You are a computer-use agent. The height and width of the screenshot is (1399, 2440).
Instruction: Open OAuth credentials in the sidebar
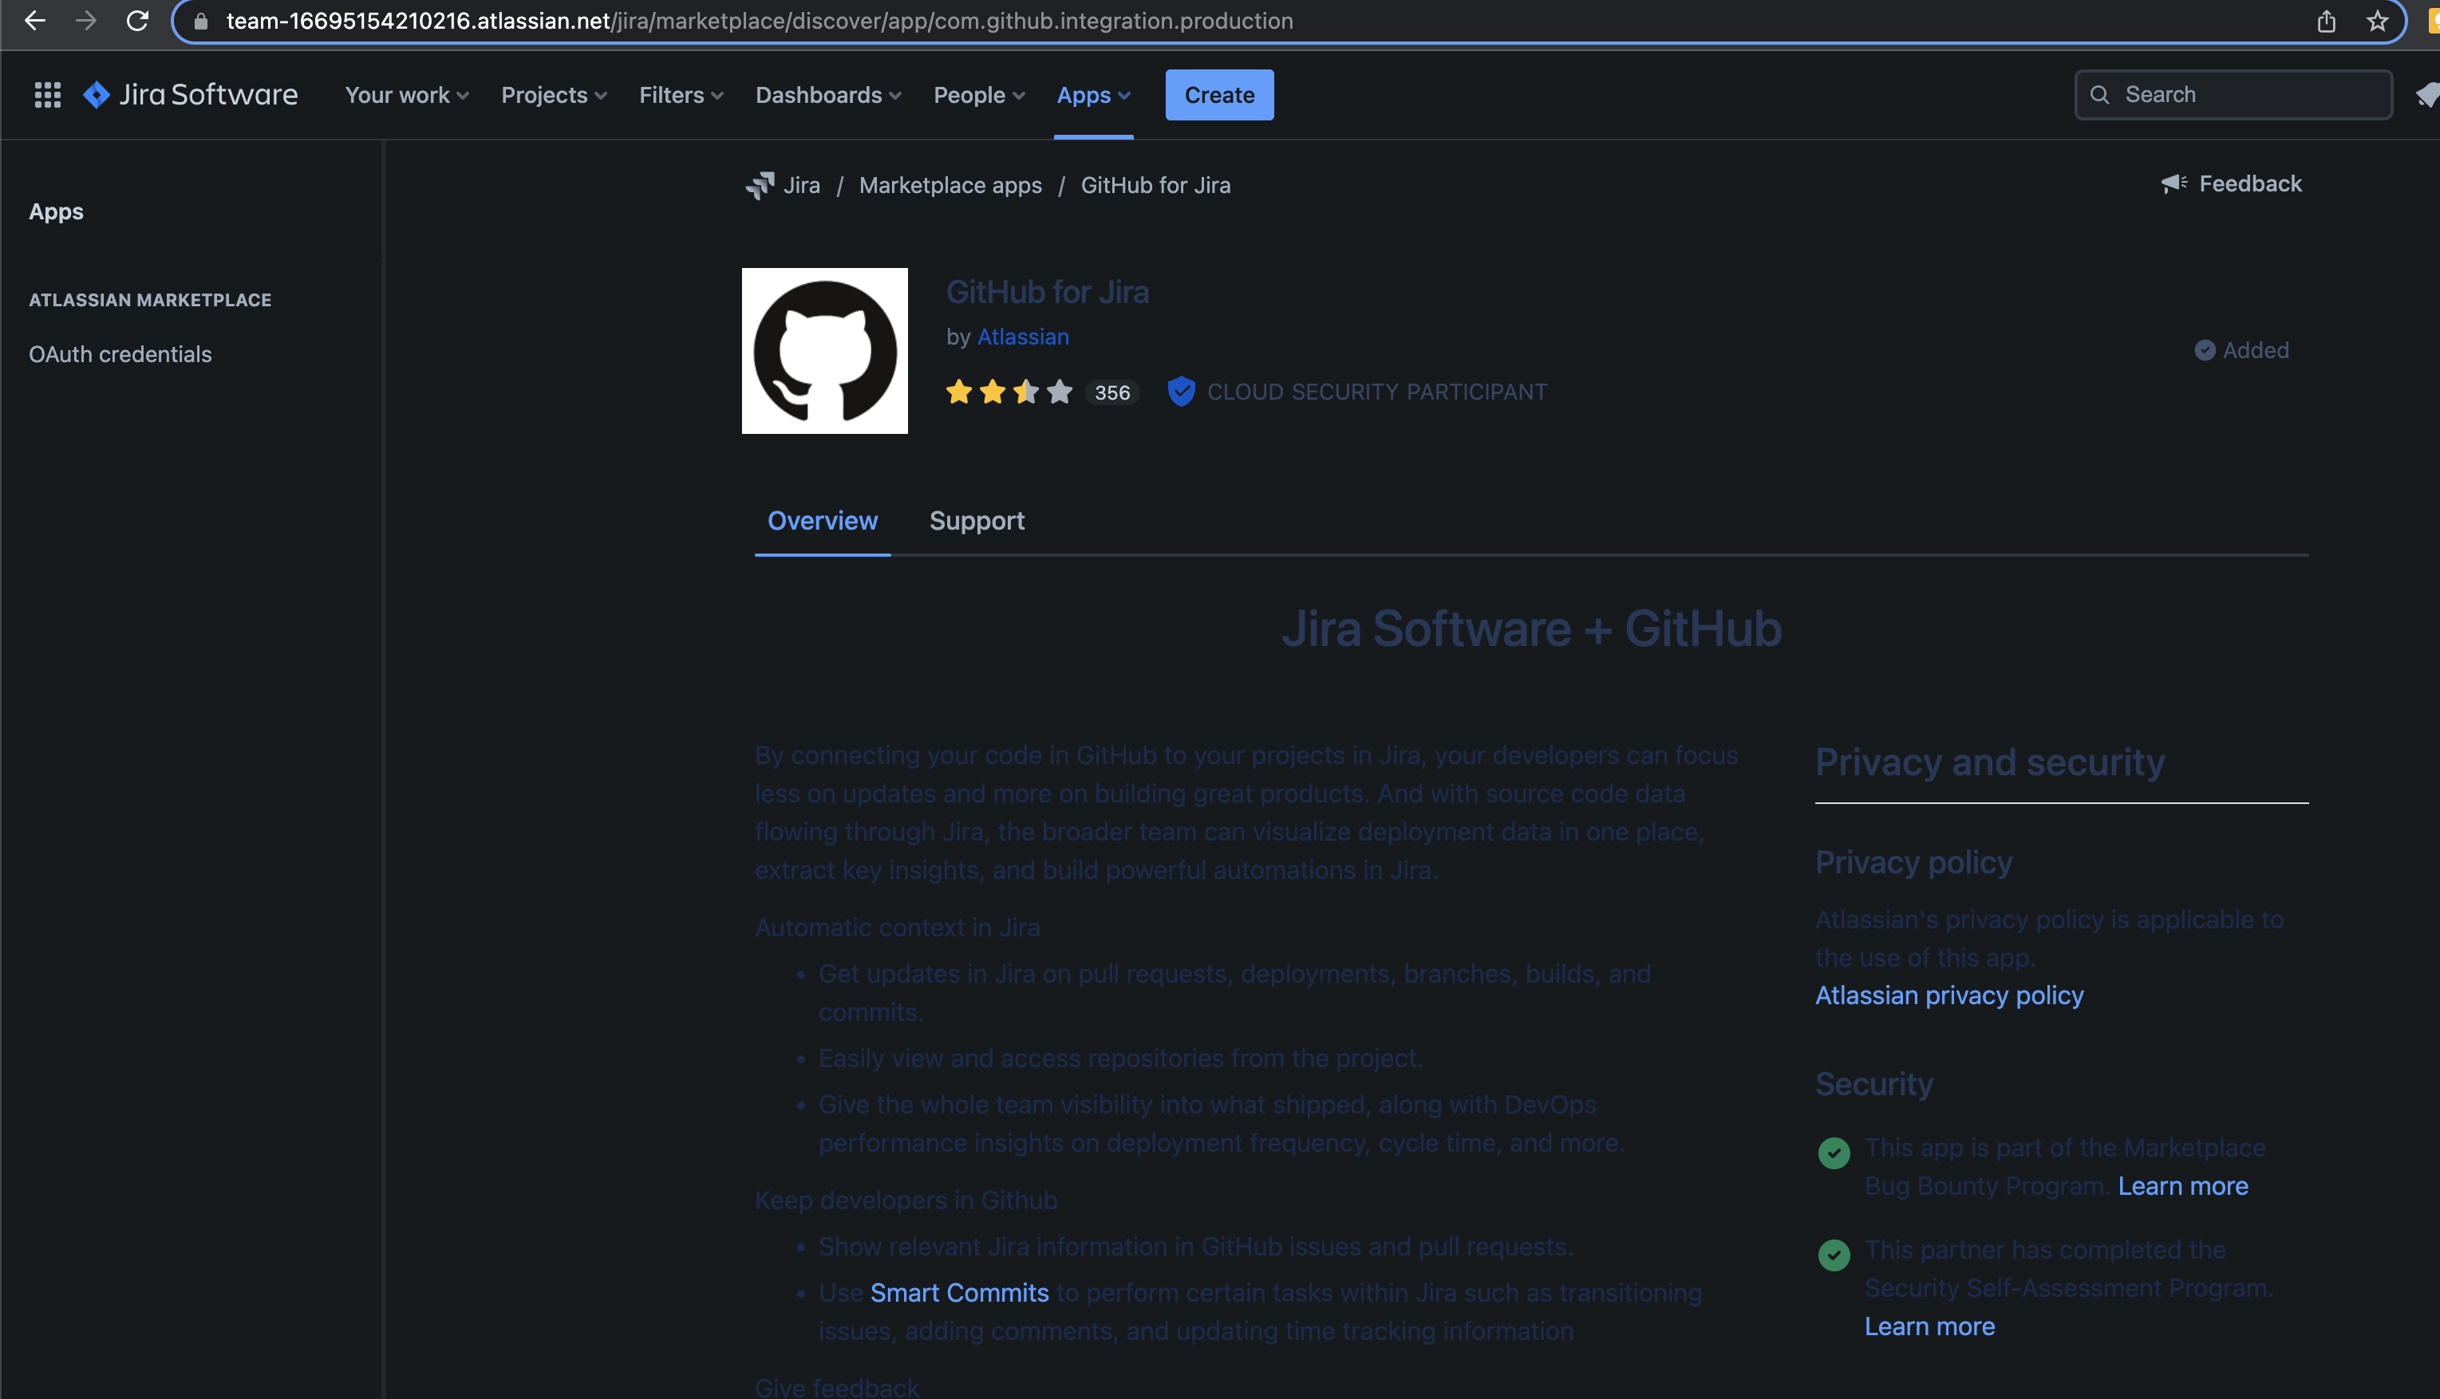(120, 353)
